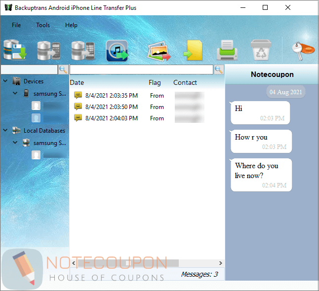This screenshot has height=291, width=319.
Task: Open the File menu
Action: click(x=16, y=25)
